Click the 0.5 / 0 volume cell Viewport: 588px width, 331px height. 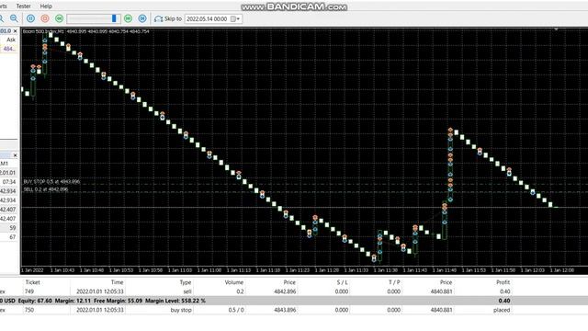236,310
